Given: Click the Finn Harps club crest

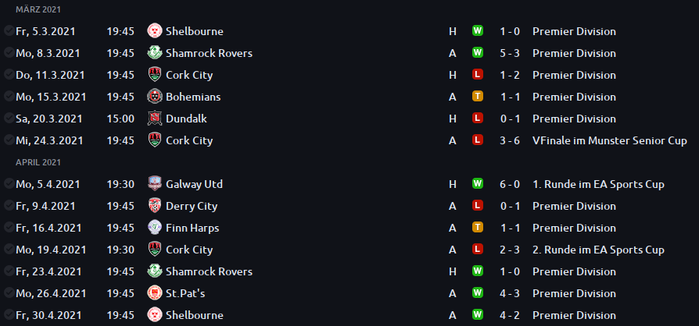Looking at the screenshot, I should tap(154, 227).
